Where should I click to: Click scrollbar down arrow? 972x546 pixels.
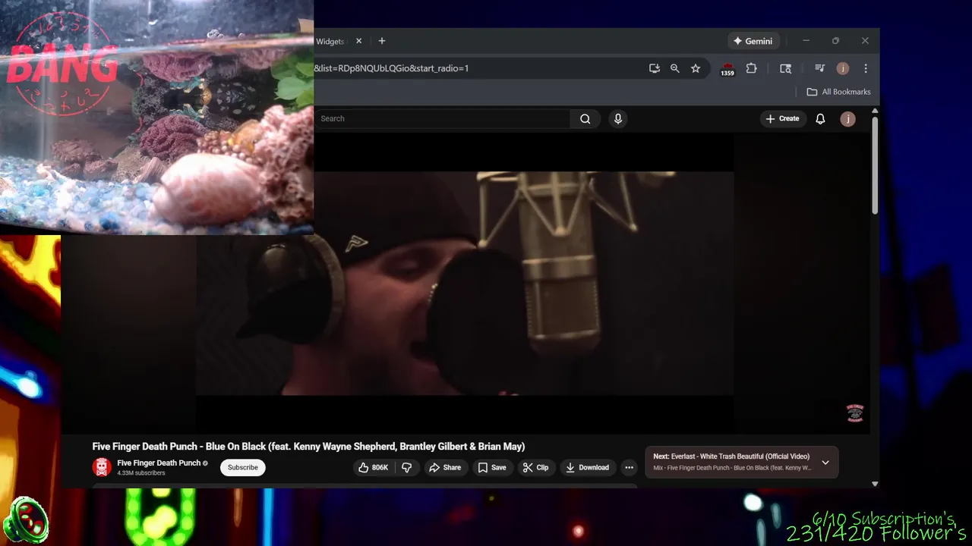click(x=875, y=483)
